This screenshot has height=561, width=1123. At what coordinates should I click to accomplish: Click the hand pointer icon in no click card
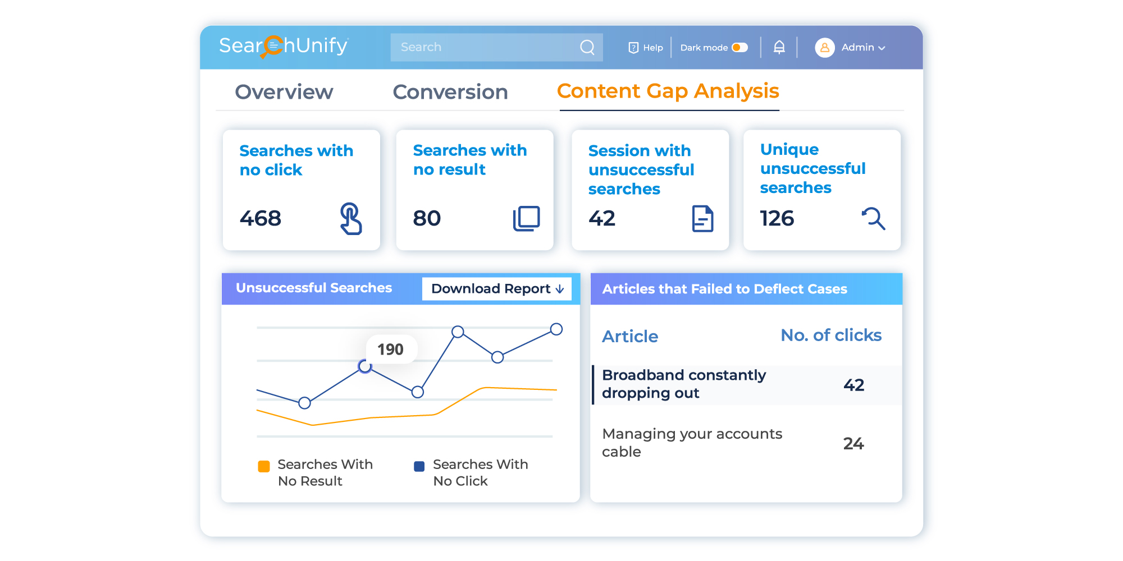point(351,218)
